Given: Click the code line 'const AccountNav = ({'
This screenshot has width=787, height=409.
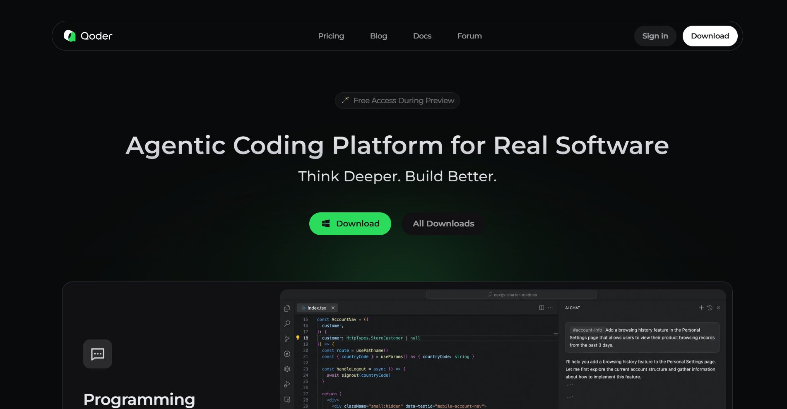Looking at the screenshot, I should 343,320.
